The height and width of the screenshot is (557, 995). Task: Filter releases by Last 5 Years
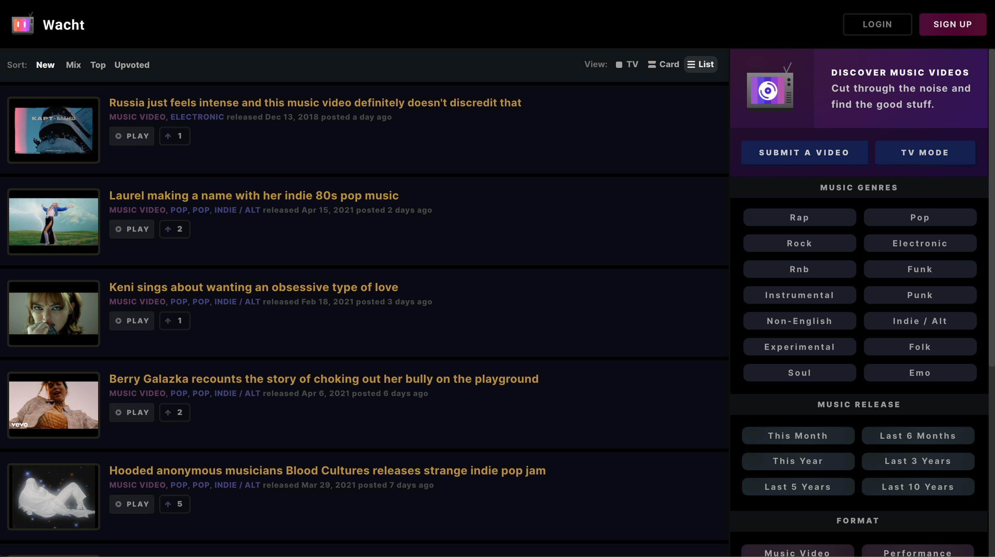click(x=798, y=487)
